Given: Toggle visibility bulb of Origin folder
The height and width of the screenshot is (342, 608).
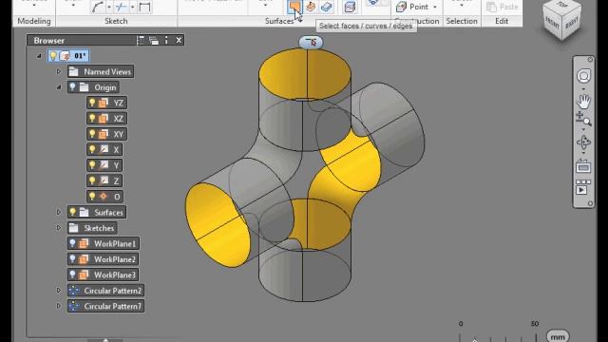Looking at the screenshot, I should (72, 87).
